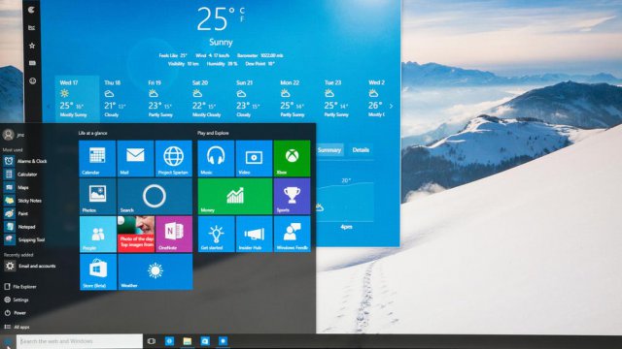Switch Weather app to the Details tab
Screen dimensions: 622x349
tap(361, 150)
